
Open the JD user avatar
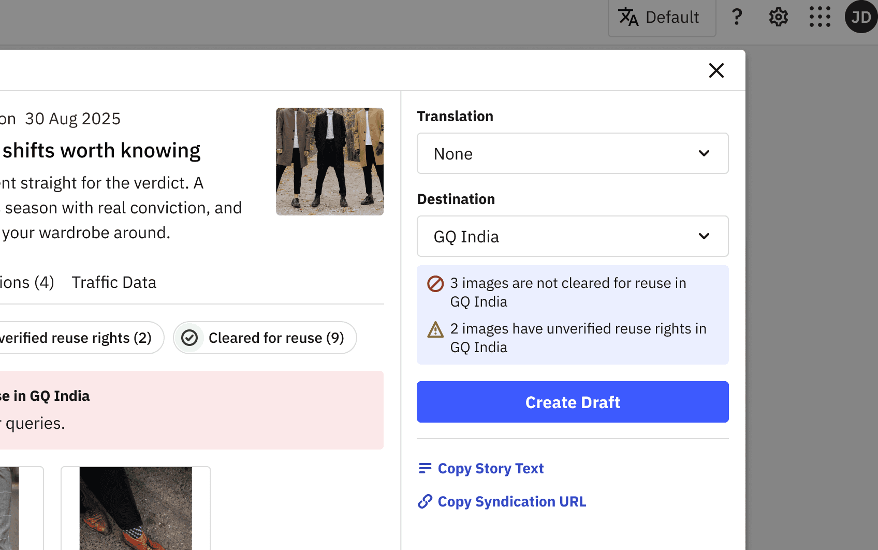[861, 17]
